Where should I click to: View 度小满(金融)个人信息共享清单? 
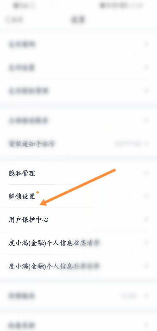[x=78, y=266]
